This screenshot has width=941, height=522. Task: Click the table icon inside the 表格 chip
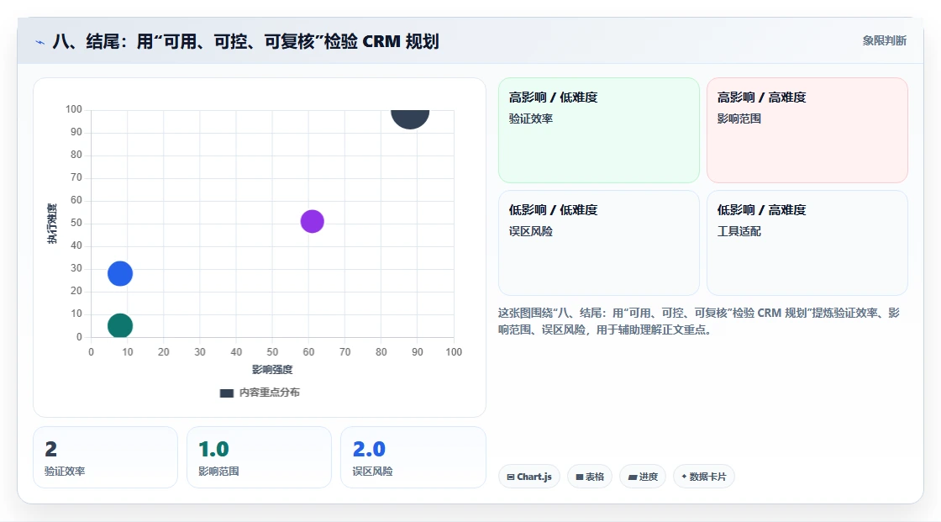coord(580,477)
